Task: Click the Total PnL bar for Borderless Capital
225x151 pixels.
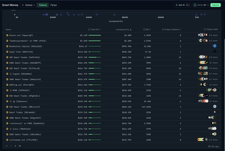Action: tap(95, 46)
